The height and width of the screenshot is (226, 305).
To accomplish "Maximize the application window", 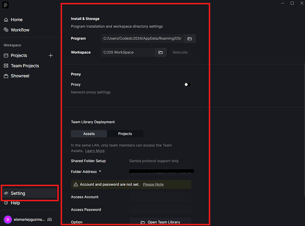I will tap(292, 4).
